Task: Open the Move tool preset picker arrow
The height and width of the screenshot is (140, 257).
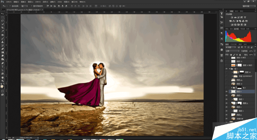Action: (7, 6)
